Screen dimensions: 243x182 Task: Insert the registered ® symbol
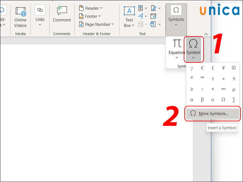tap(192, 78)
